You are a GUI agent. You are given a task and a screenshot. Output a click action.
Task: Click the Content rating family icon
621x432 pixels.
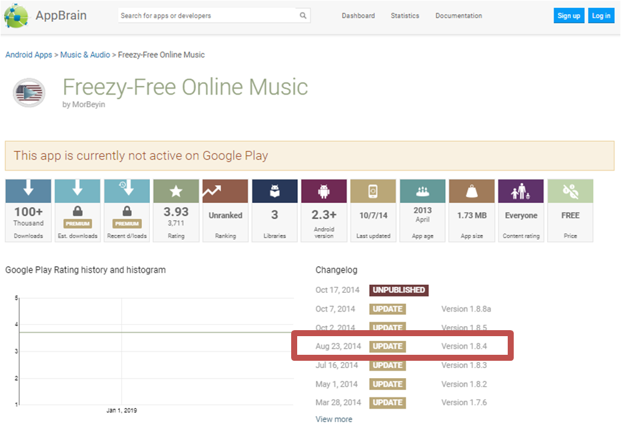pos(521,191)
